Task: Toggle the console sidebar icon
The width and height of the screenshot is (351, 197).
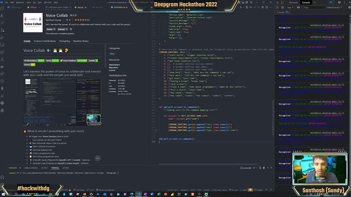Action: [x=278, y=7]
